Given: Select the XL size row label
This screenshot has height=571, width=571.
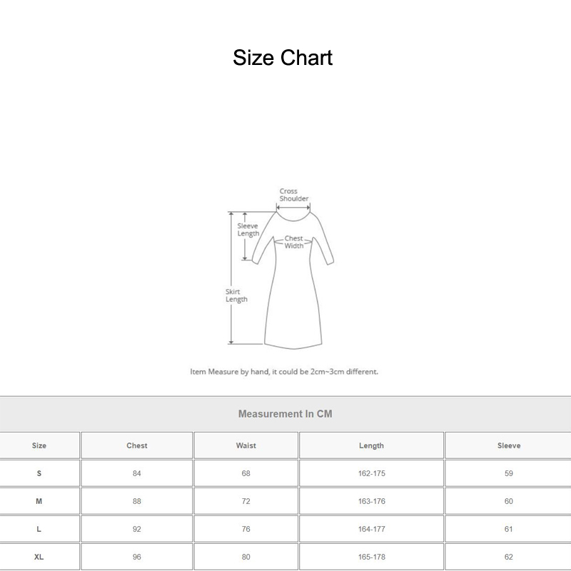Looking at the screenshot, I should click(39, 556).
